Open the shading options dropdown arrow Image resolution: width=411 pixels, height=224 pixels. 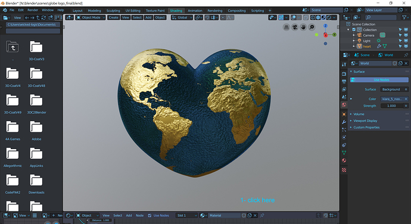335,17
